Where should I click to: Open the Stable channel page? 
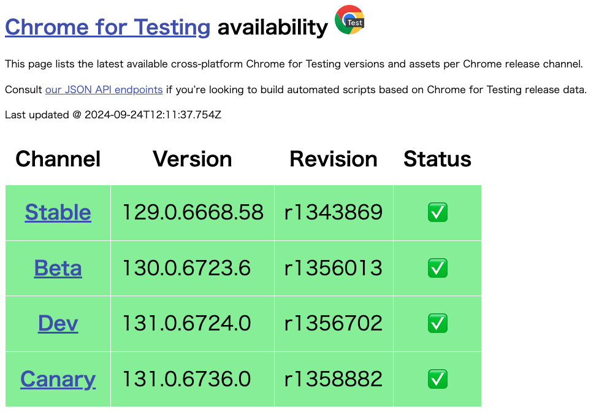58,212
